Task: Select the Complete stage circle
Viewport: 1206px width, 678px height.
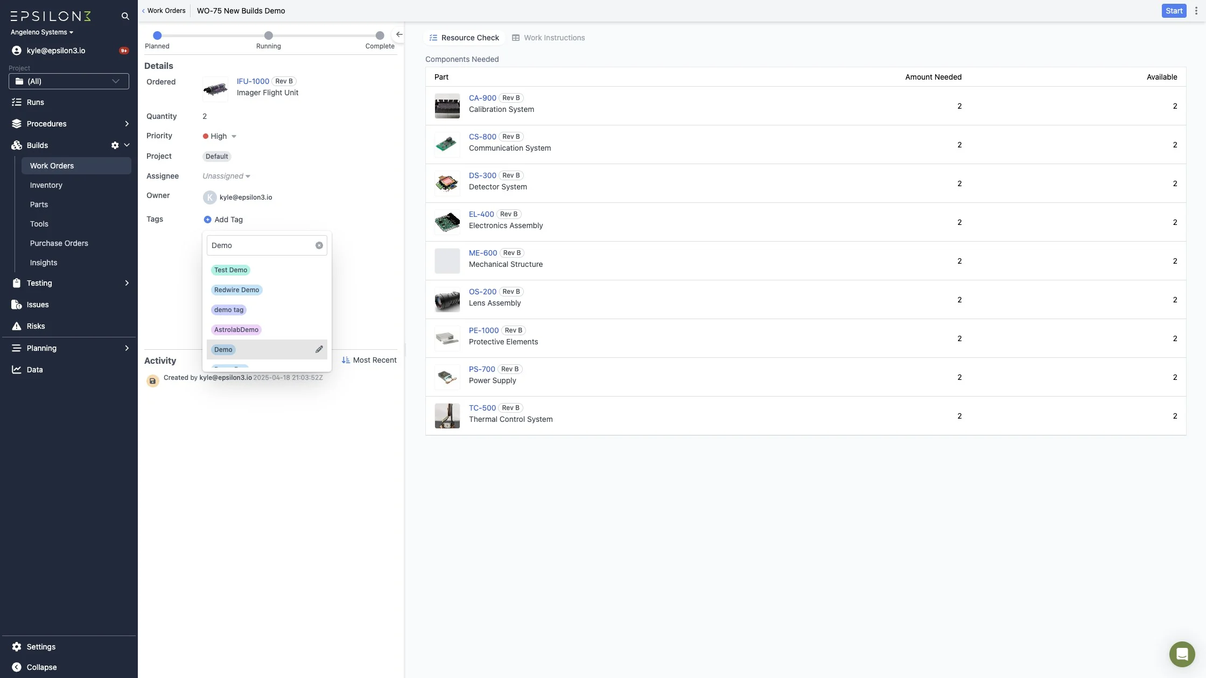Action: (x=380, y=36)
